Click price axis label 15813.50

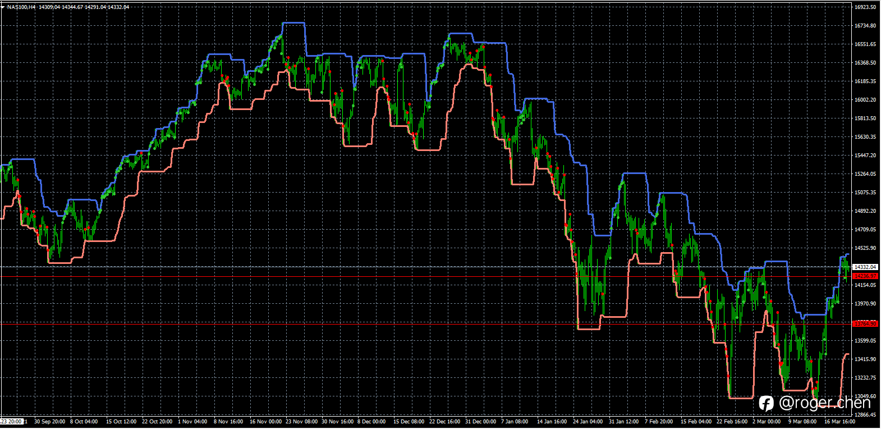[865, 118]
